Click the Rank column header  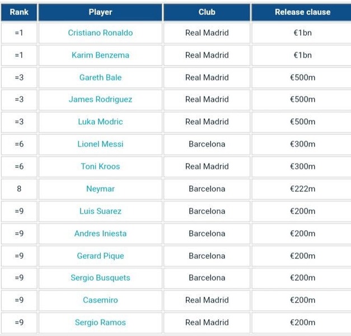click(19, 12)
